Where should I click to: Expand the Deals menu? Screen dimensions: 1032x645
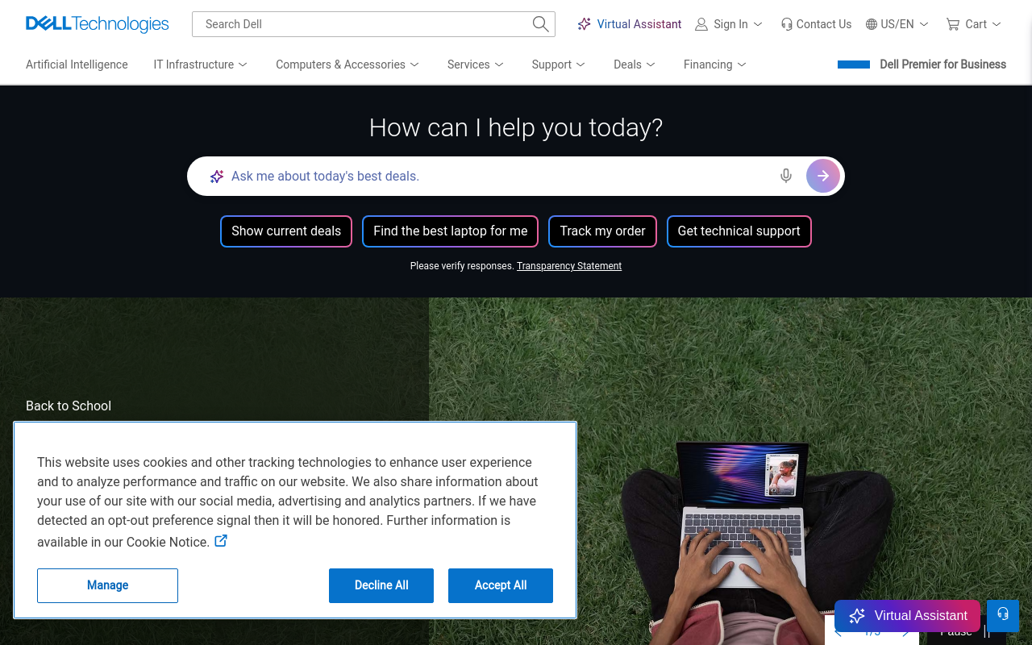(635, 64)
